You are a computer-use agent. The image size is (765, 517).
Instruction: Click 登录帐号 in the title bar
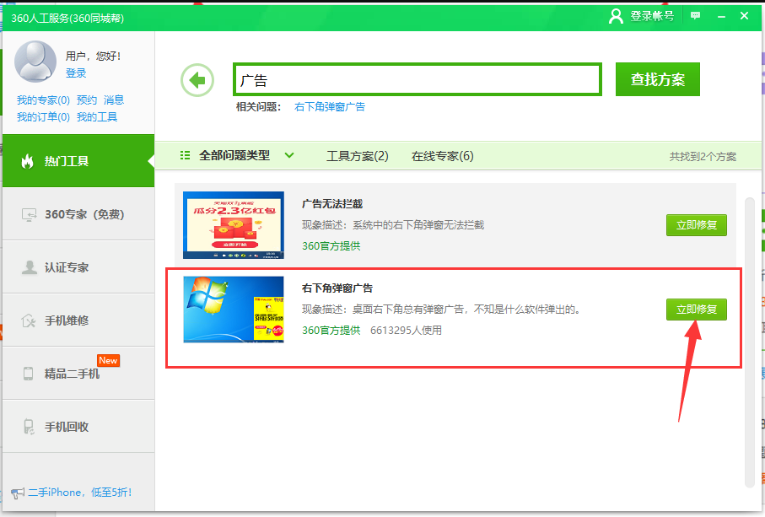point(642,16)
